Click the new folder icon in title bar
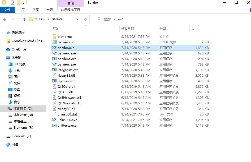Viewport: 251px width, 162px height. [x=19, y=3]
